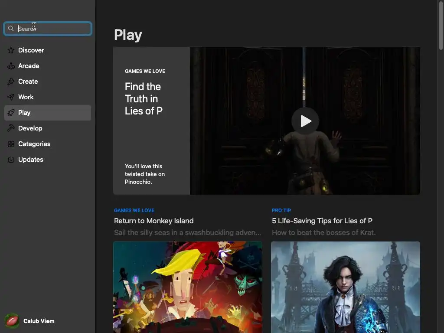Click the Arcade joystick icon
Screen dimensions: 444x333
[x=11, y=66]
